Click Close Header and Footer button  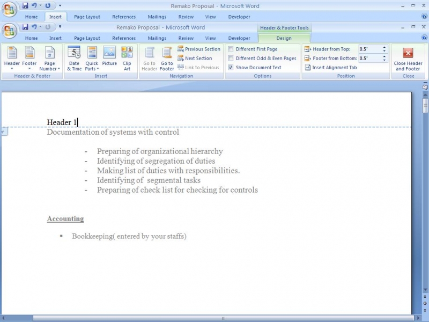(x=408, y=58)
